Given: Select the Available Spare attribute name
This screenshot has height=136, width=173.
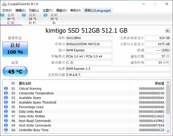Looking at the screenshot, I should click(x=30, y=98).
